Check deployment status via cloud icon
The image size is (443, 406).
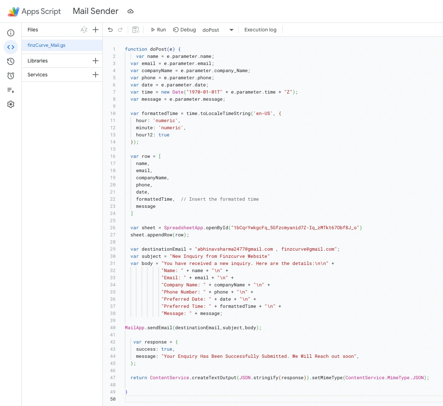point(130,11)
